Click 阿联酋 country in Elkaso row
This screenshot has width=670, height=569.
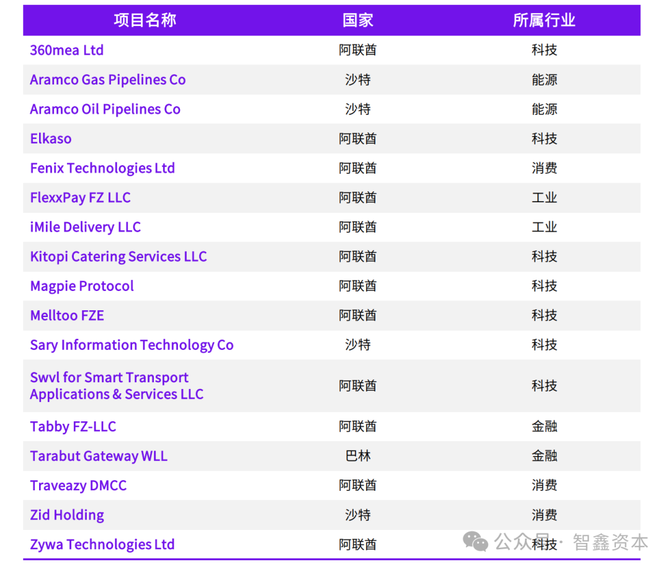[x=358, y=139]
